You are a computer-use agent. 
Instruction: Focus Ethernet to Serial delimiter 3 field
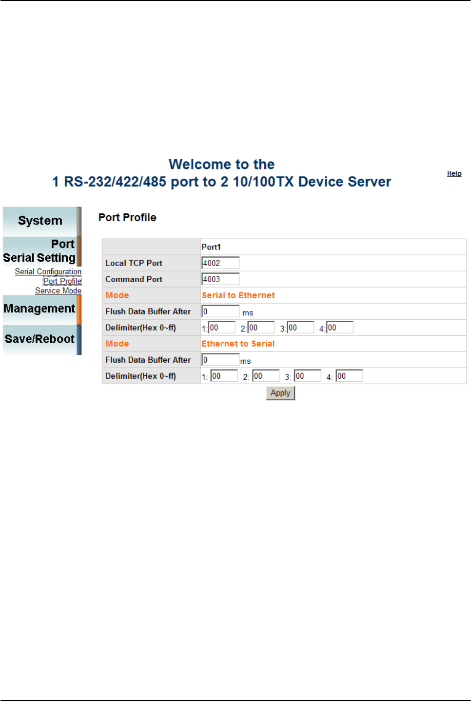308,376
